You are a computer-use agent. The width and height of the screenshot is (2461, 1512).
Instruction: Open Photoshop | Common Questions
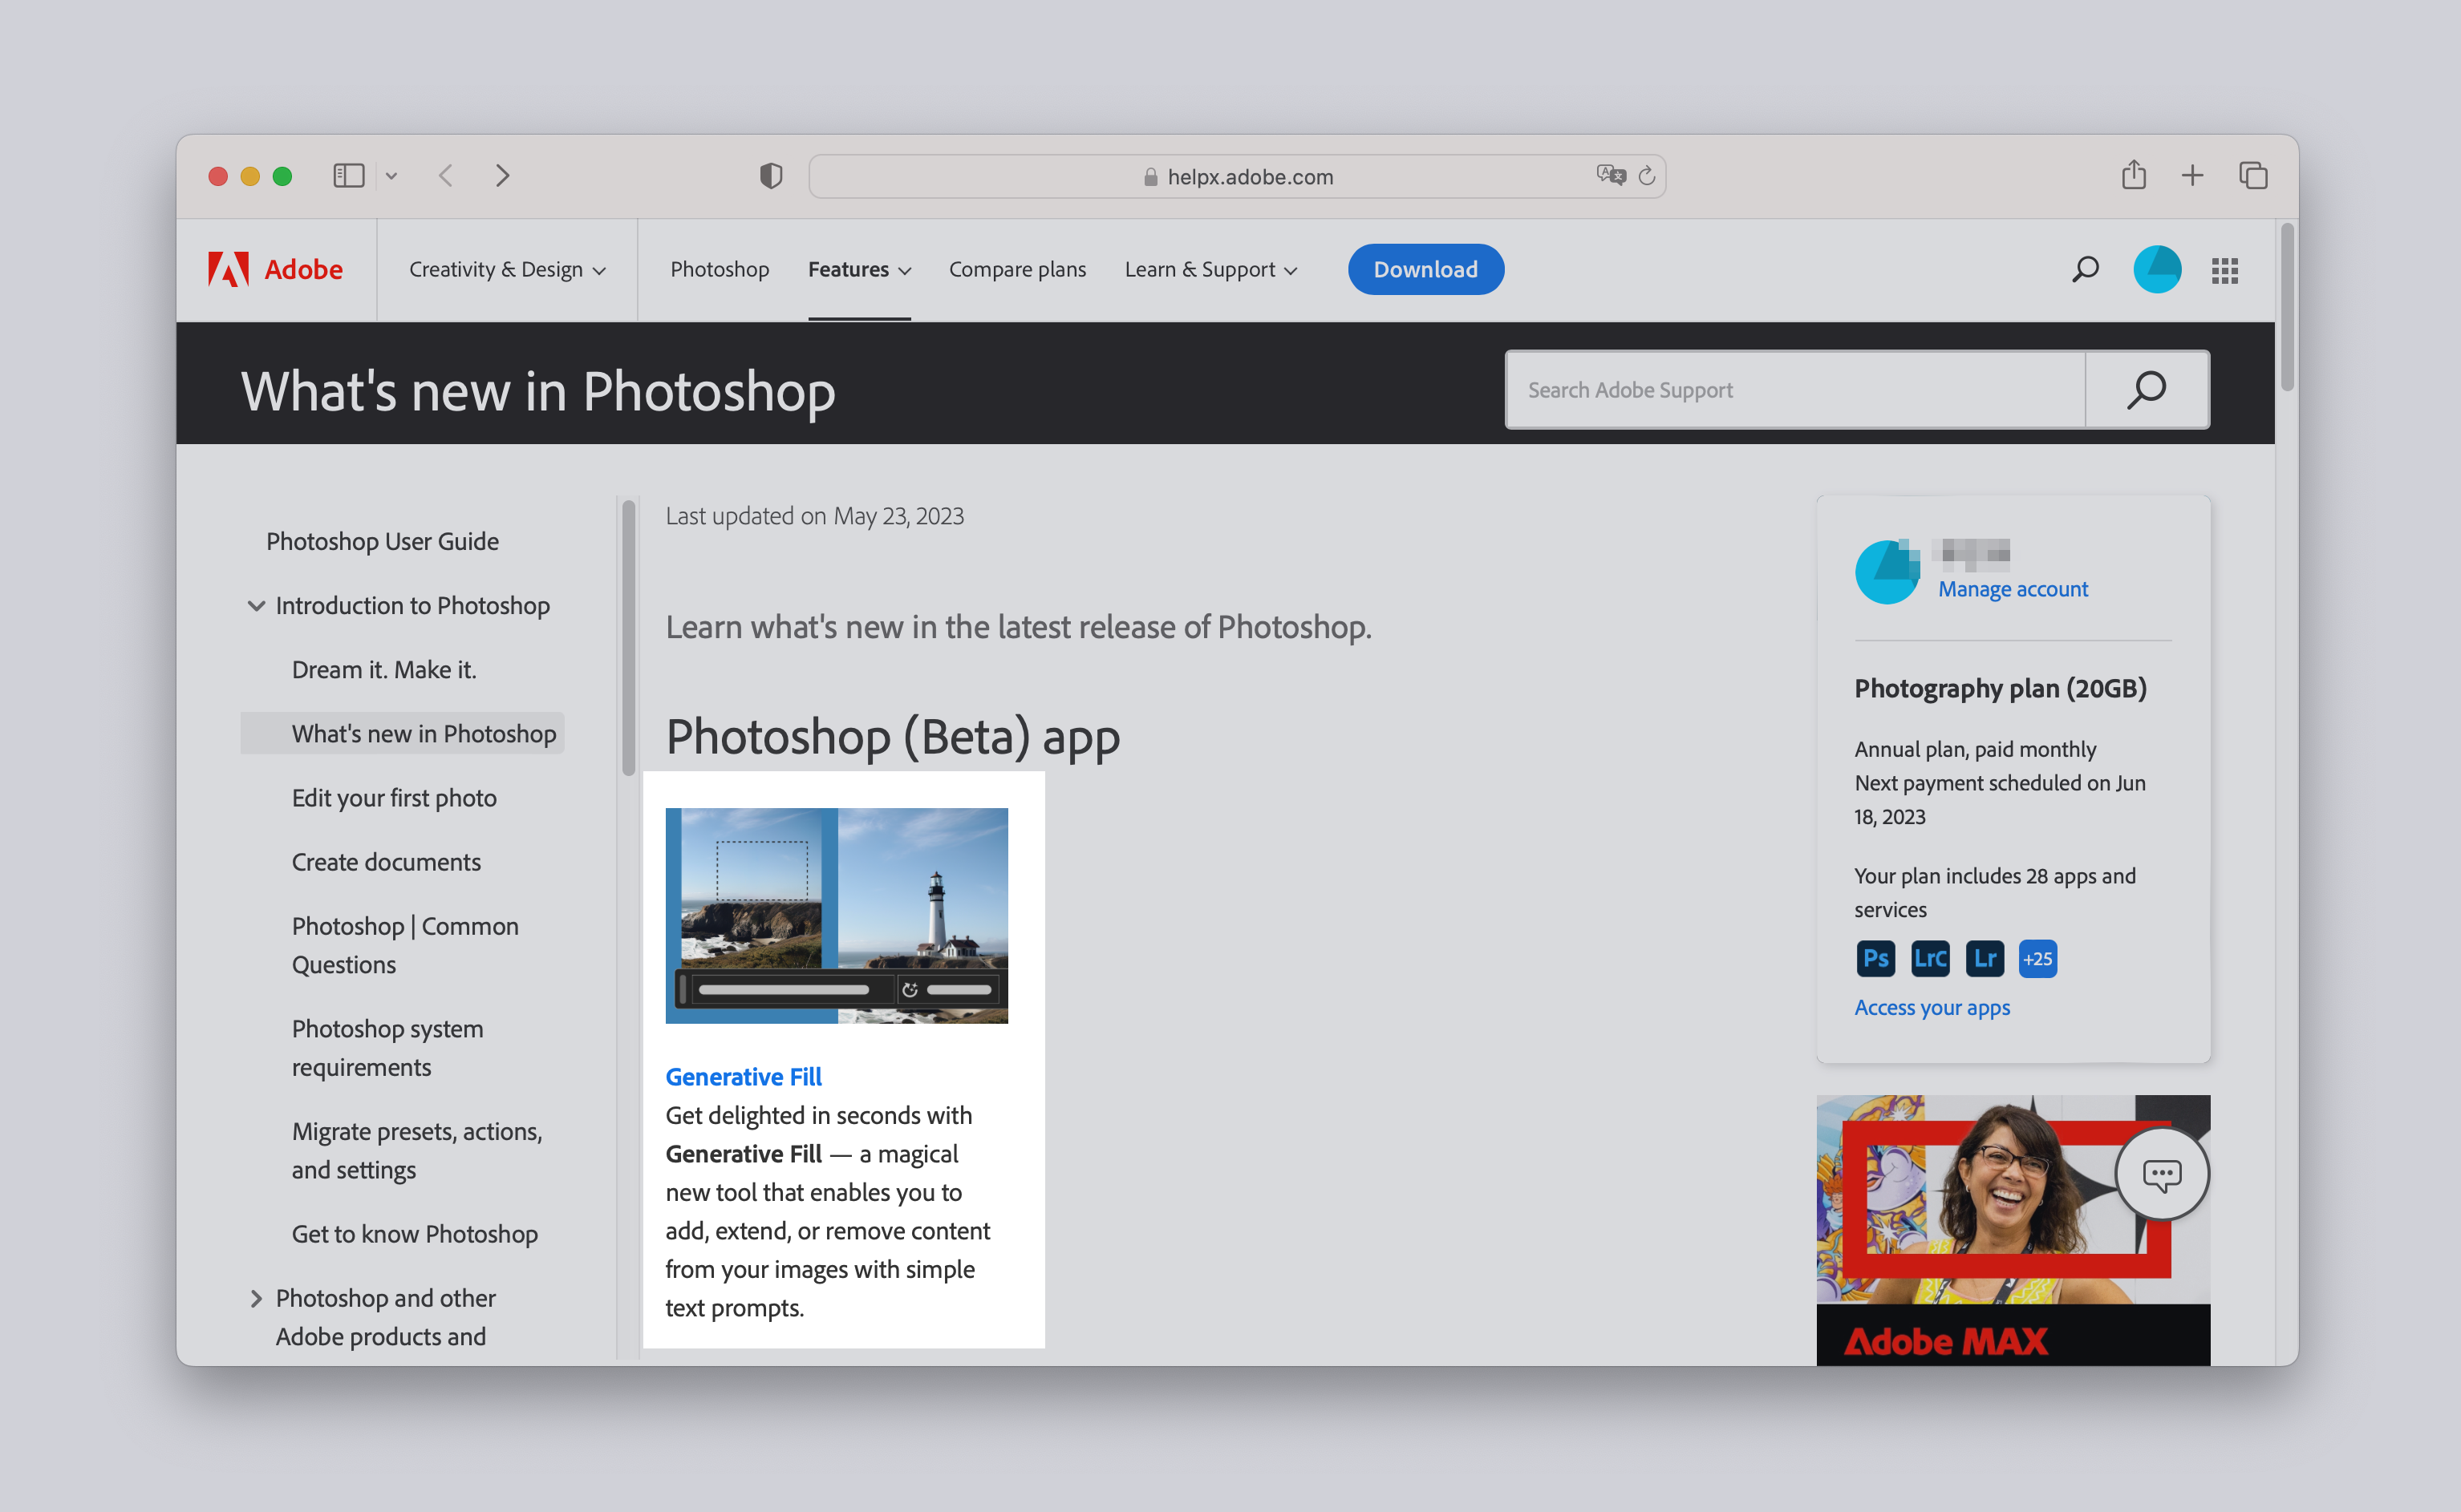point(405,945)
